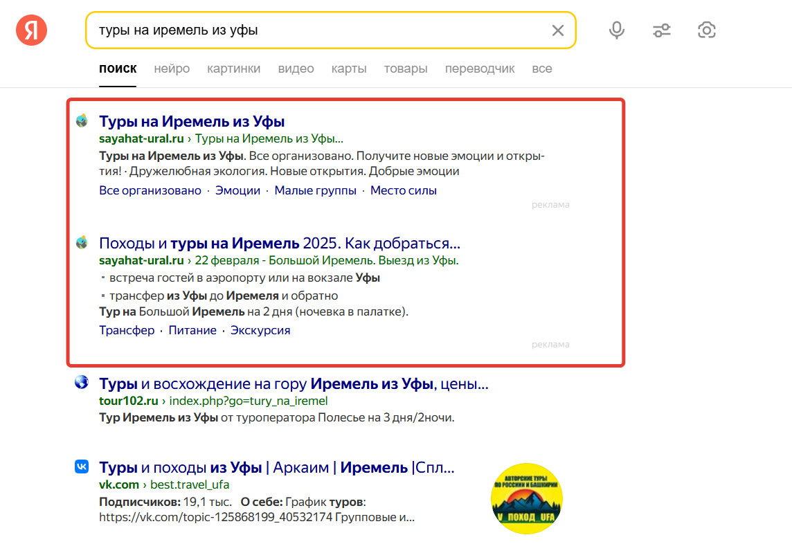Image resolution: width=792 pixels, height=553 pixels.
Task: Open «Все организовано» sitelink
Action: pos(150,191)
